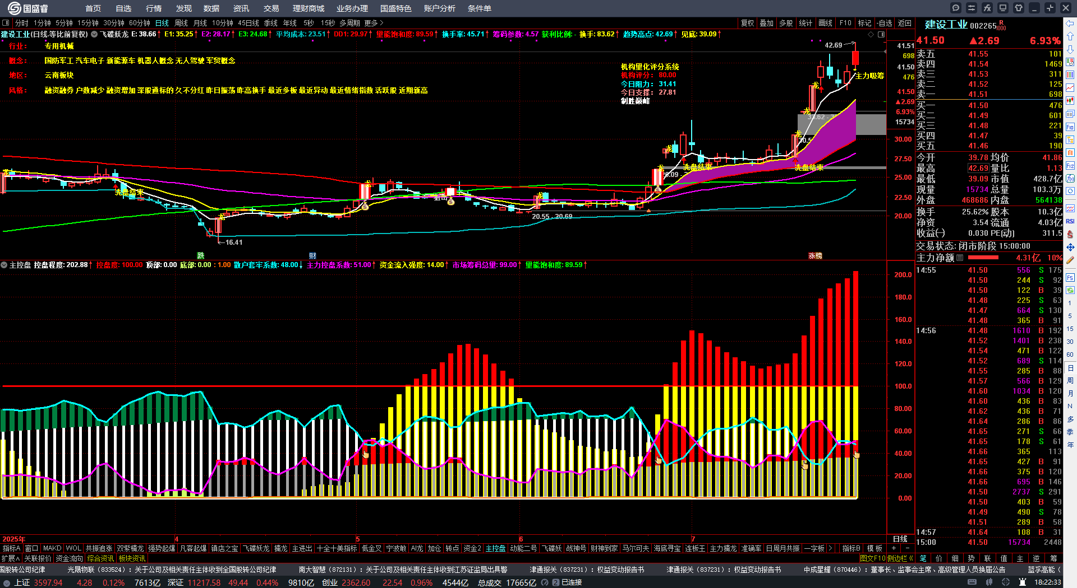Open the 交易 menu
This screenshot has height=588, width=1077.
pos(271,8)
